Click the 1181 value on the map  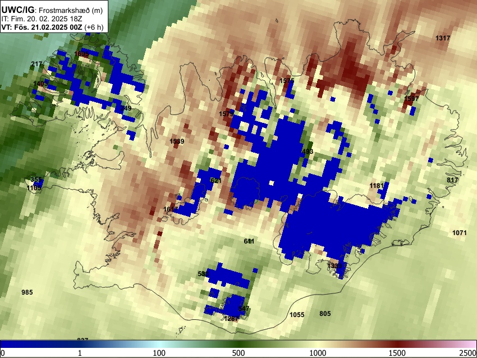point(377,186)
